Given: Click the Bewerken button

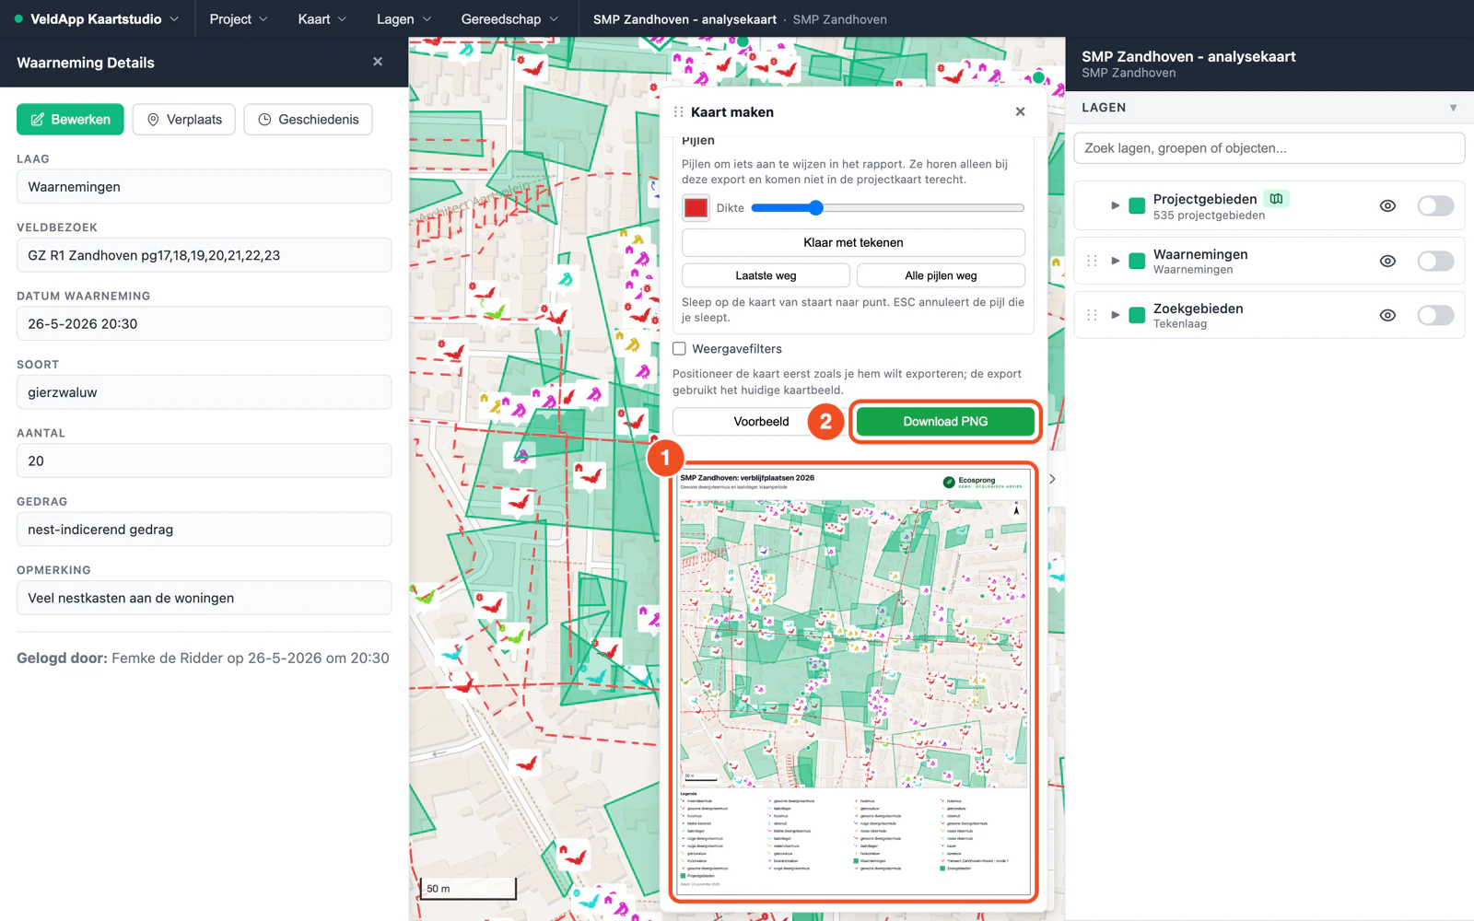Looking at the screenshot, I should (x=70, y=120).
